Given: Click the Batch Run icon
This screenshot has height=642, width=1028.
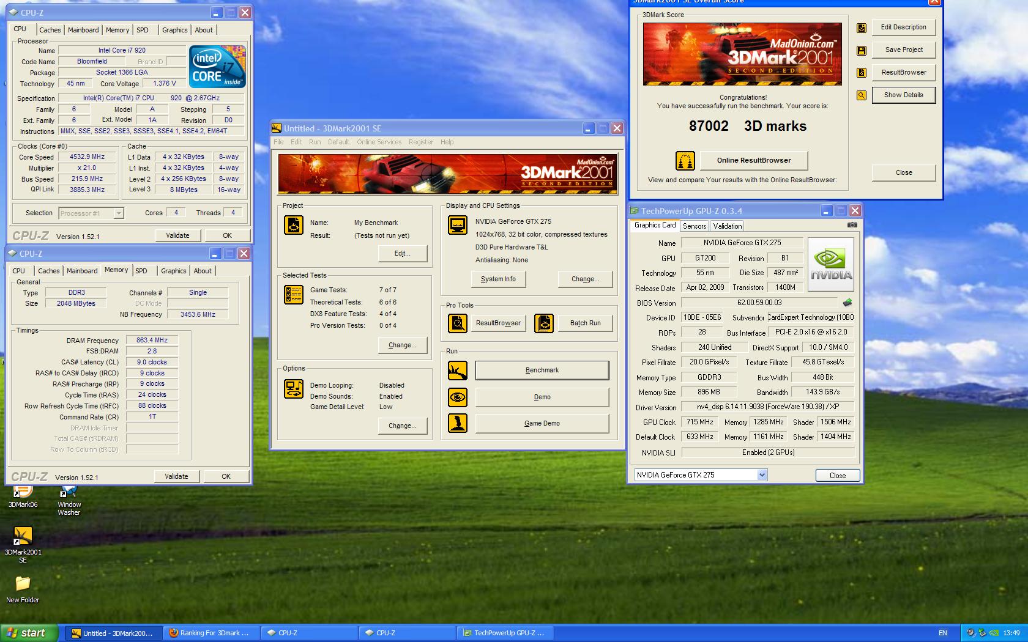Looking at the screenshot, I should pos(544,323).
